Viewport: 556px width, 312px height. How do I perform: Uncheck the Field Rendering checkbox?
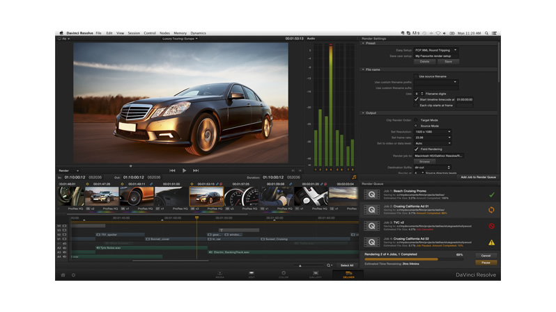pyautogui.click(x=416, y=149)
